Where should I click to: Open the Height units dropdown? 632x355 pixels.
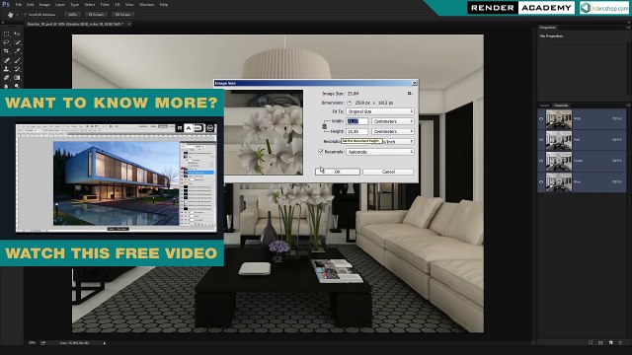(393, 131)
